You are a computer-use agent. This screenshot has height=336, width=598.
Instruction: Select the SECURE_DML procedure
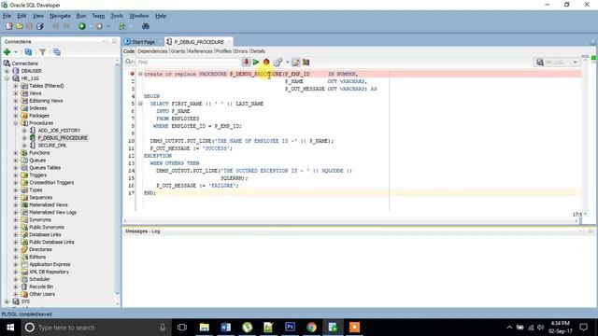pyautogui.click(x=52, y=146)
